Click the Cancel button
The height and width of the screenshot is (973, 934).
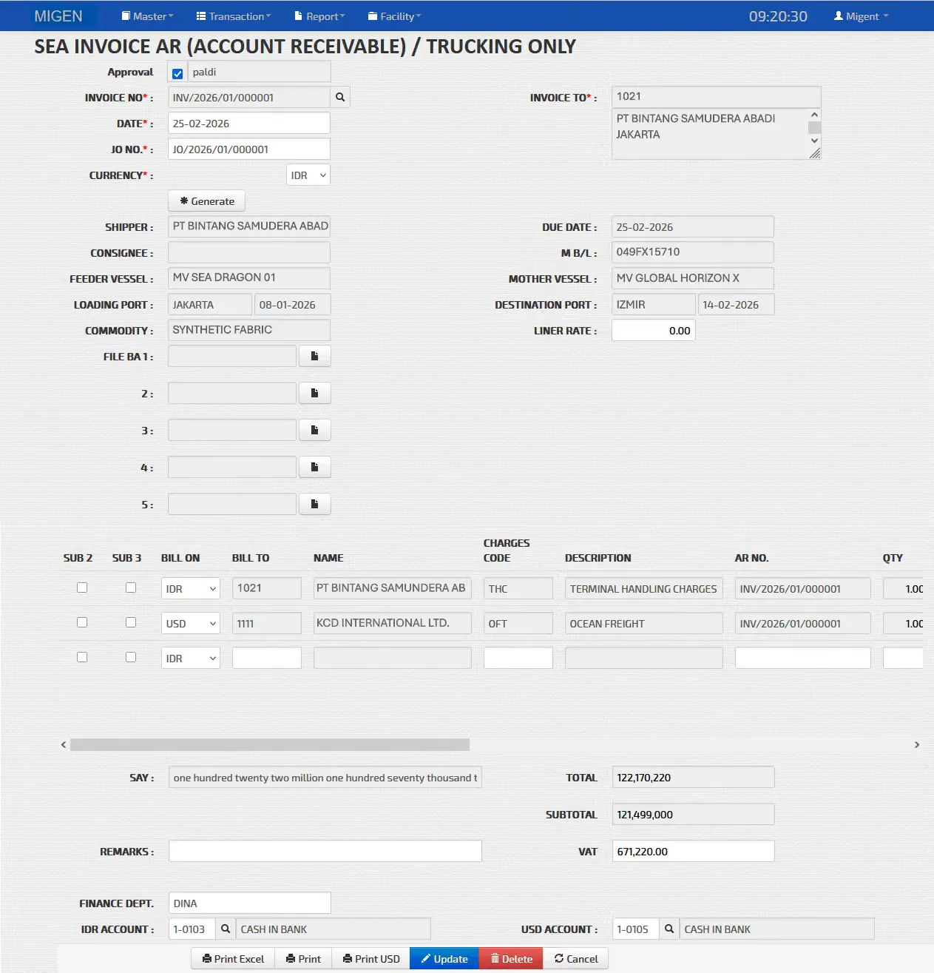pos(576,959)
